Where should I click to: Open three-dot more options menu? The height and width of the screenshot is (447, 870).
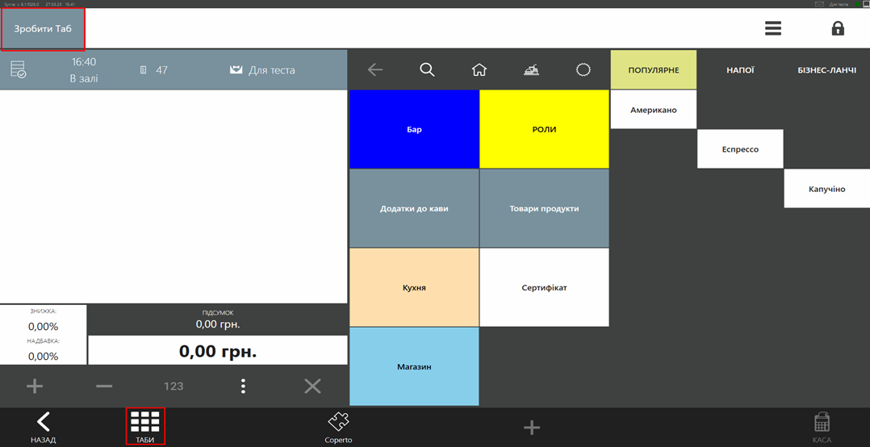tap(243, 386)
